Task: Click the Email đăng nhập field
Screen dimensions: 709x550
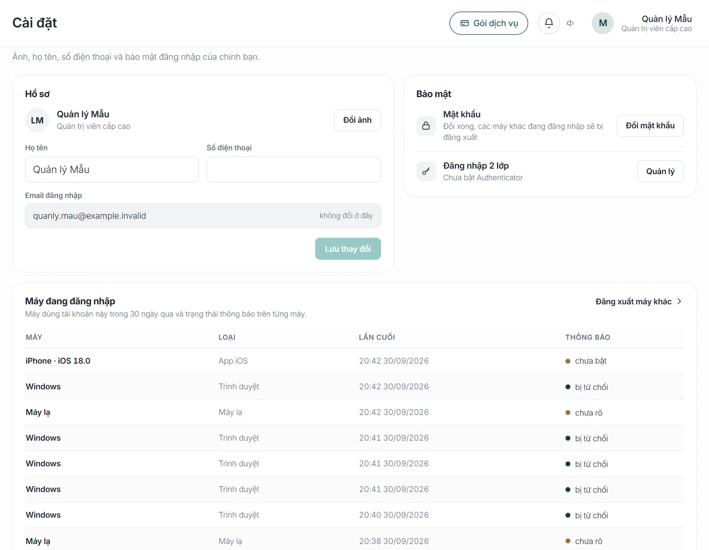Action: click(203, 216)
